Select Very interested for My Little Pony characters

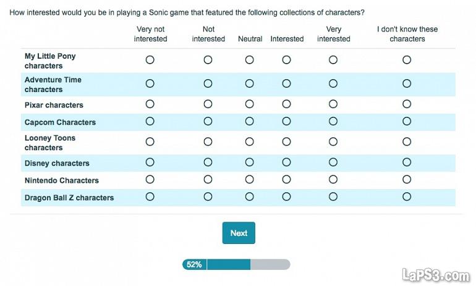(x=333, y=60)
